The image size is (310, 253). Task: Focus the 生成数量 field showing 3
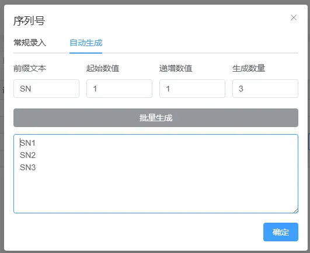click(x=265, y=89)
